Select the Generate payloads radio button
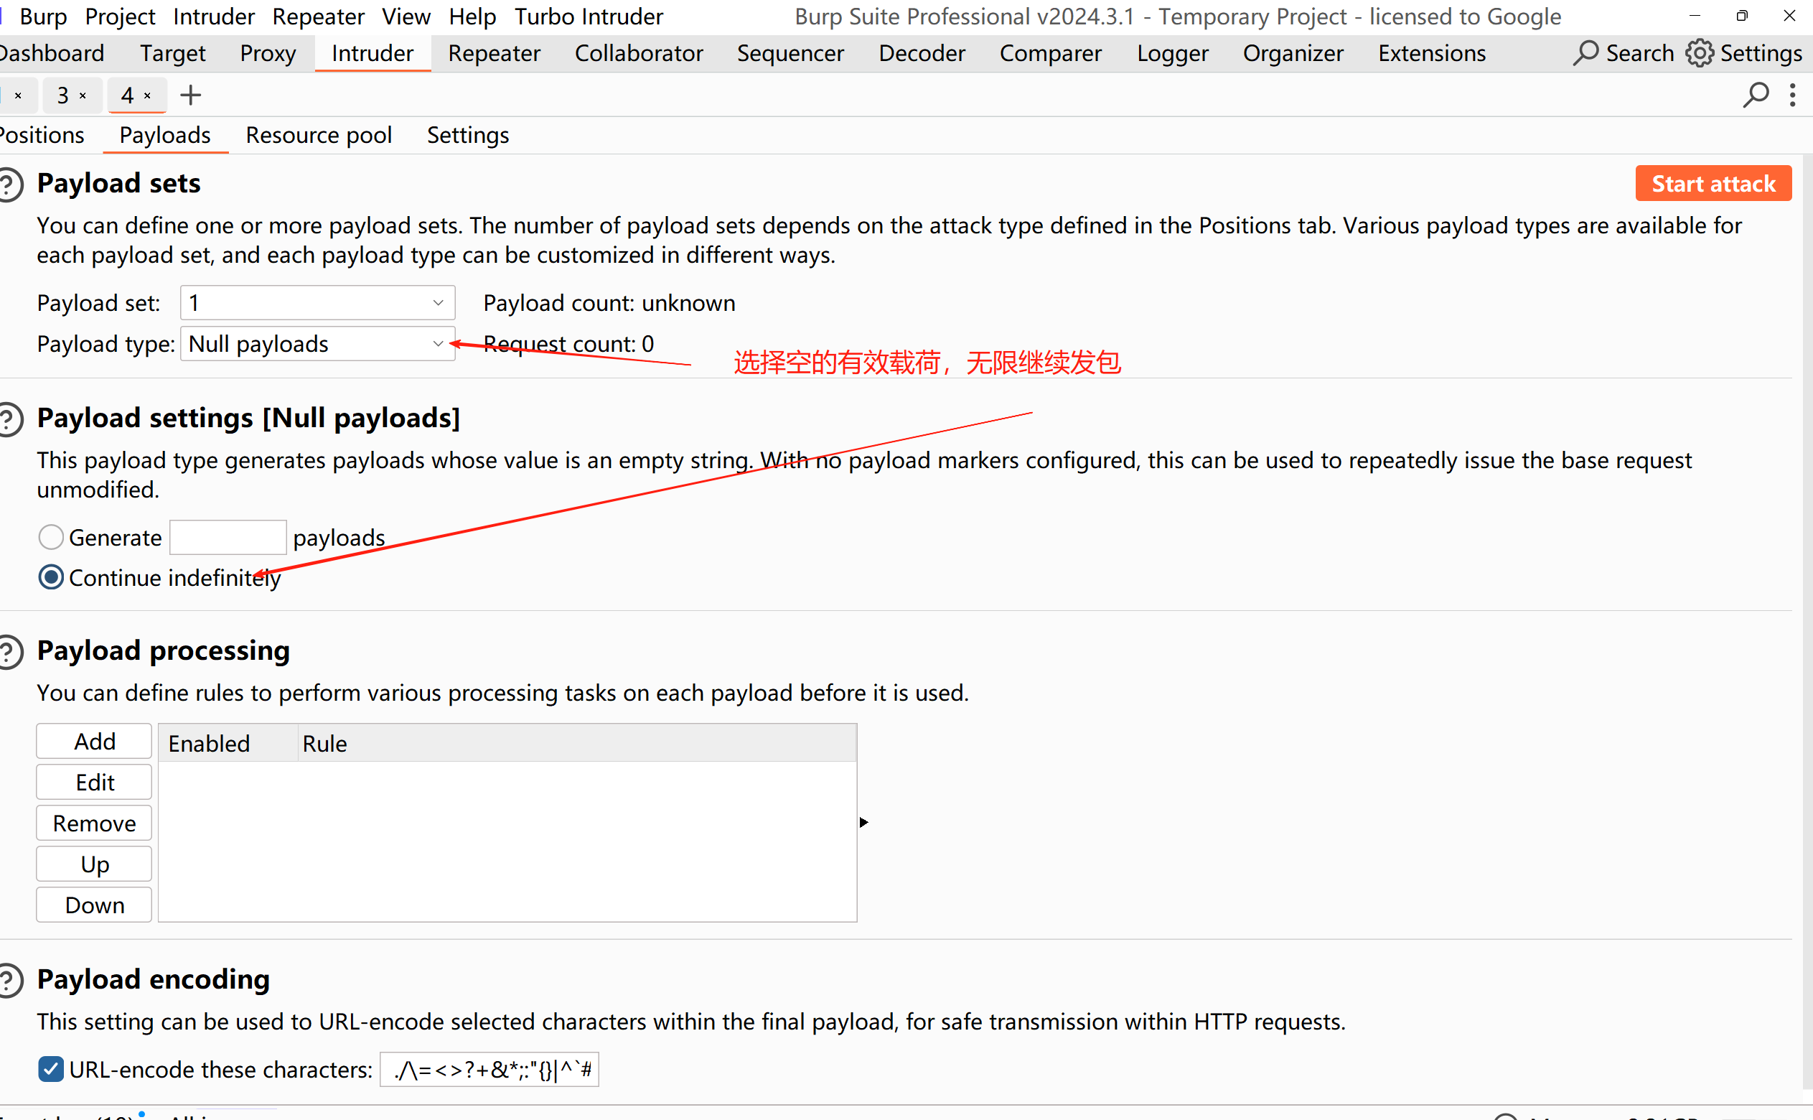 point(51,537)
